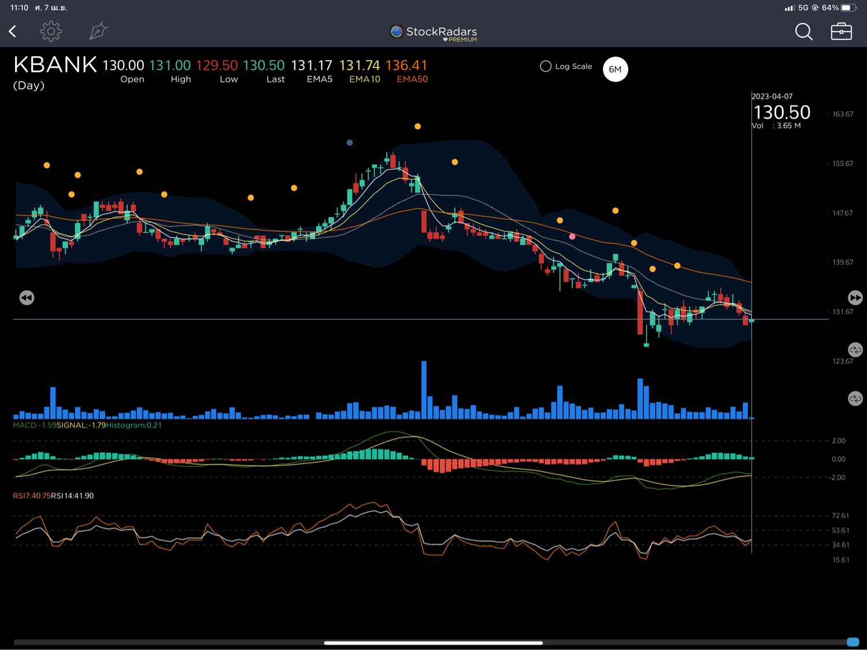Tap the tallest blue volume bar
The image size is (867, 650).
point(424,390)
